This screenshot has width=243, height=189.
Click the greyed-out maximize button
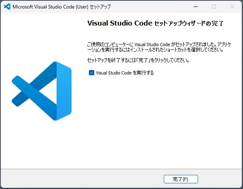click(x=214, y=6)
